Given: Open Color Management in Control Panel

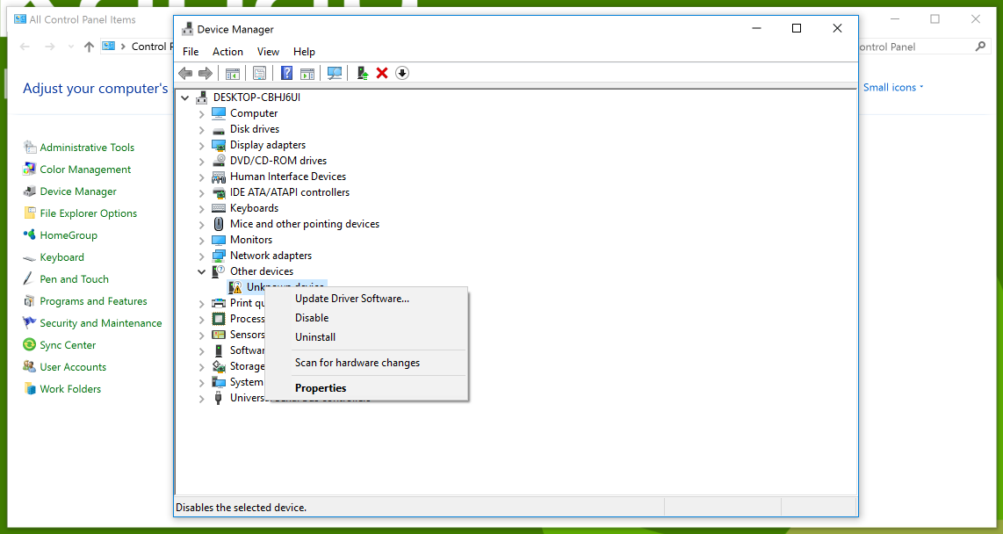Looking at the screenshot, I should (x=85, y=170).
